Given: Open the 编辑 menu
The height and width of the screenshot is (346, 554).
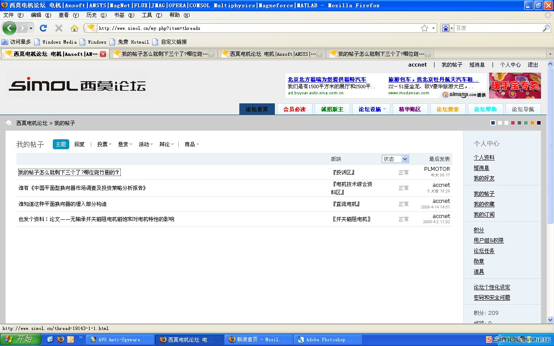Looking at the screenshot, I should click(x=41, y=15).
